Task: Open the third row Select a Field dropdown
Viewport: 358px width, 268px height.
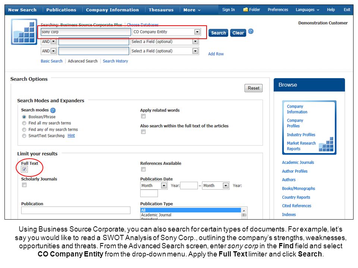Action: 195,51
